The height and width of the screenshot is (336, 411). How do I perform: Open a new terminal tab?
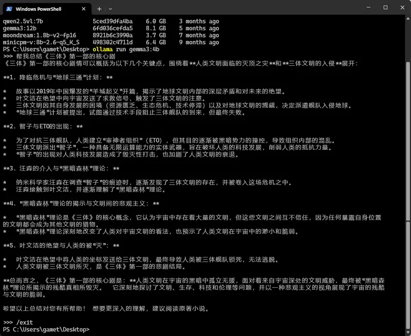pyautogui.click(x=99, y=9)
